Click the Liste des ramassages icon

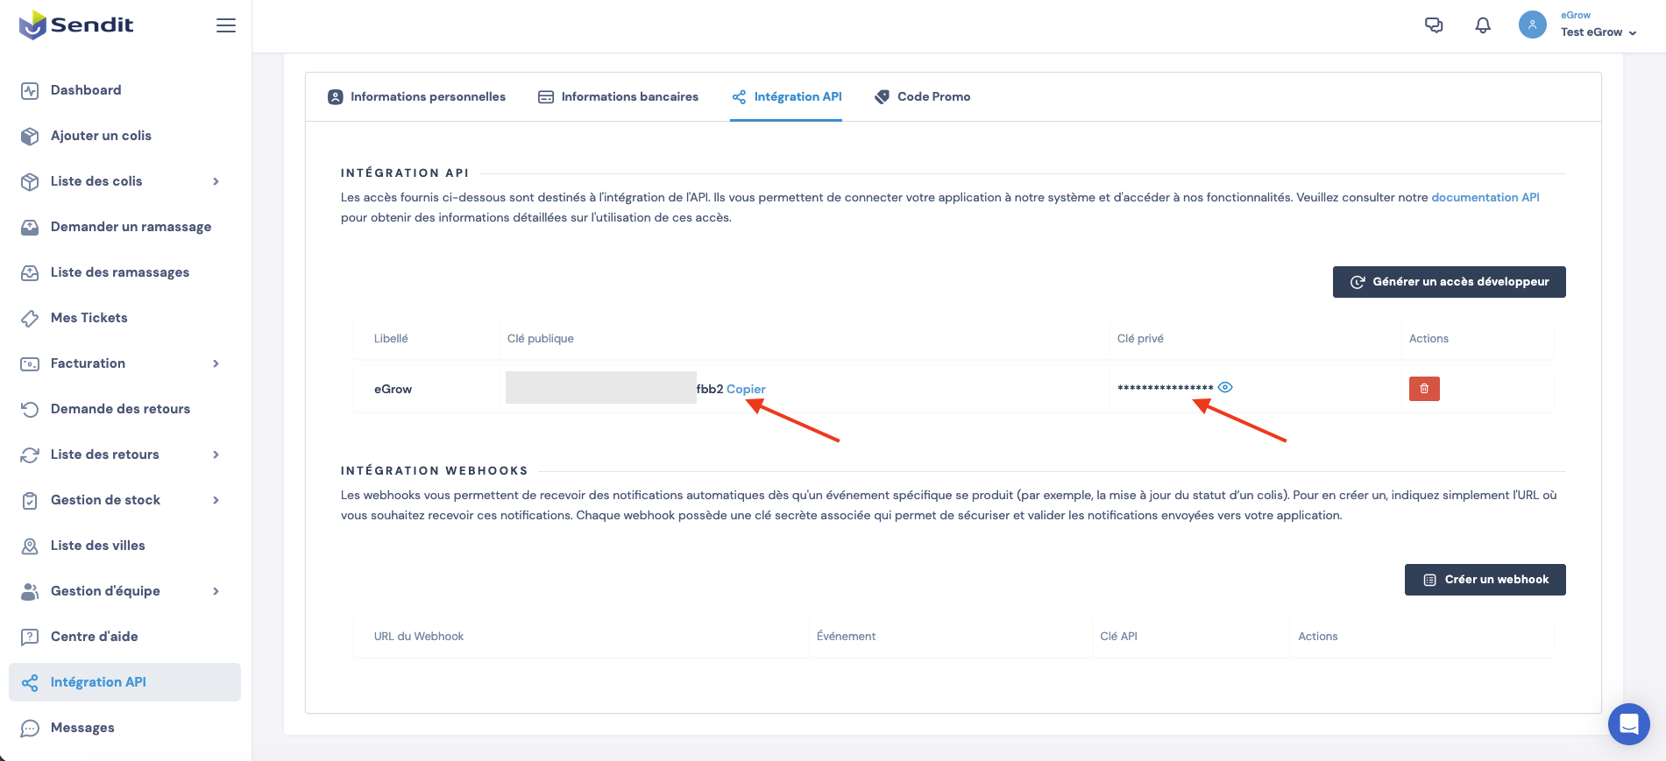(x=30, y=272)
